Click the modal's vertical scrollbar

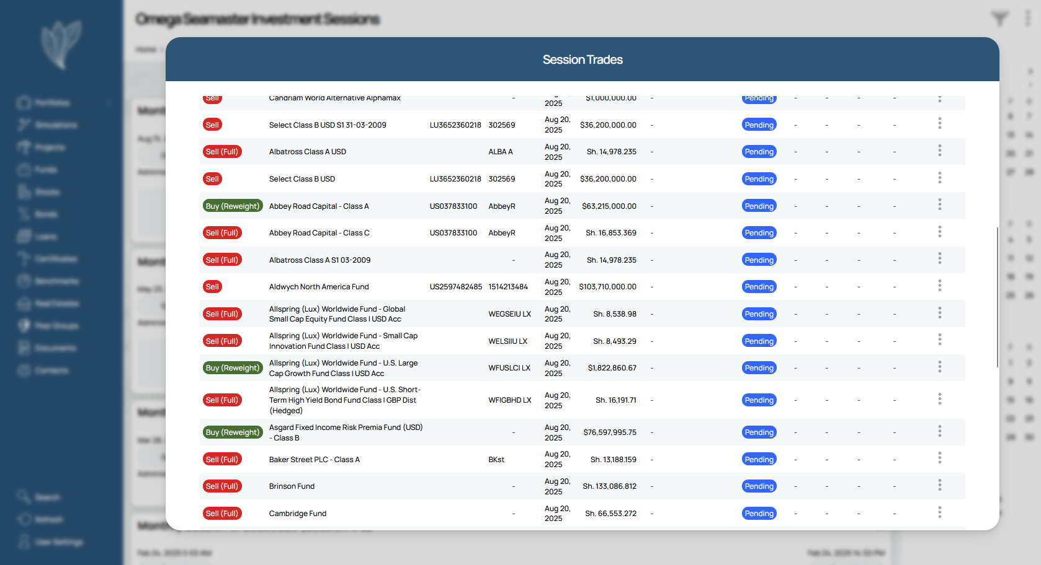997,297
